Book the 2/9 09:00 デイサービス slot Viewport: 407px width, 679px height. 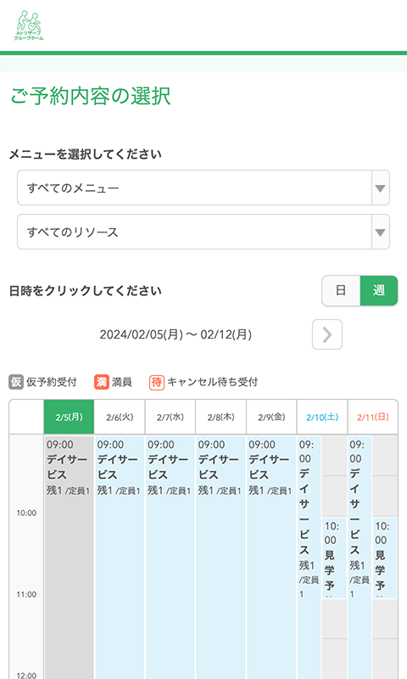[x=271, y=558]
